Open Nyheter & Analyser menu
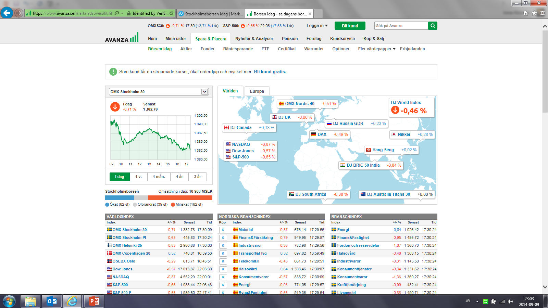 [x=254, y=39]
